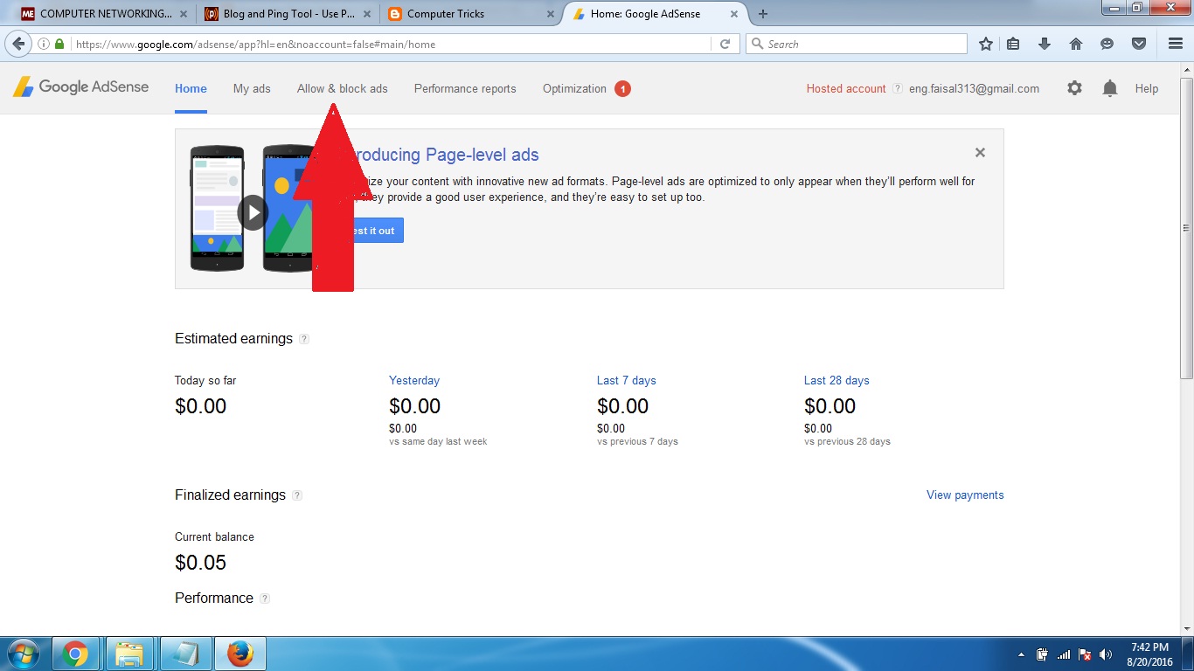Click the Hosted account label

coord(846,88)
